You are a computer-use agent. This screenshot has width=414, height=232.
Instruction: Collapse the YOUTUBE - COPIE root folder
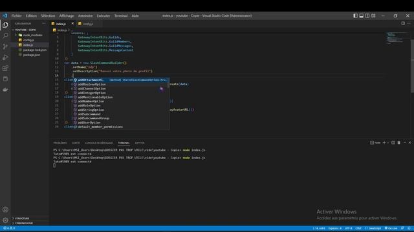tap(30, 30)
